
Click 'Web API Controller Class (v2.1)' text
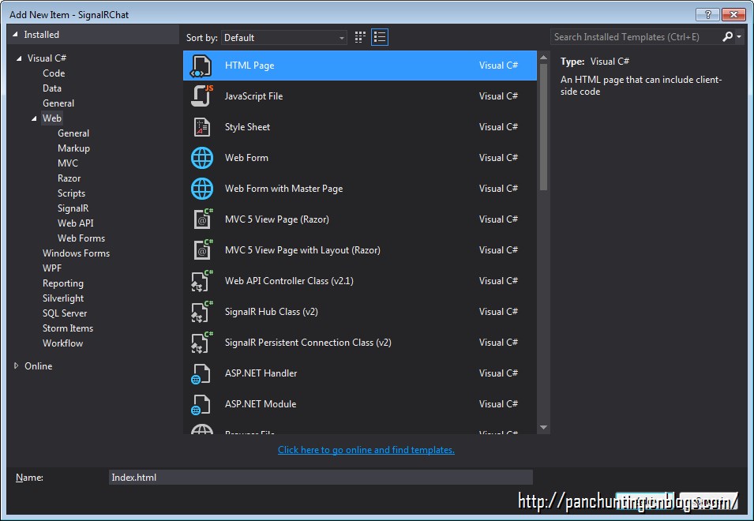[289, 281]
